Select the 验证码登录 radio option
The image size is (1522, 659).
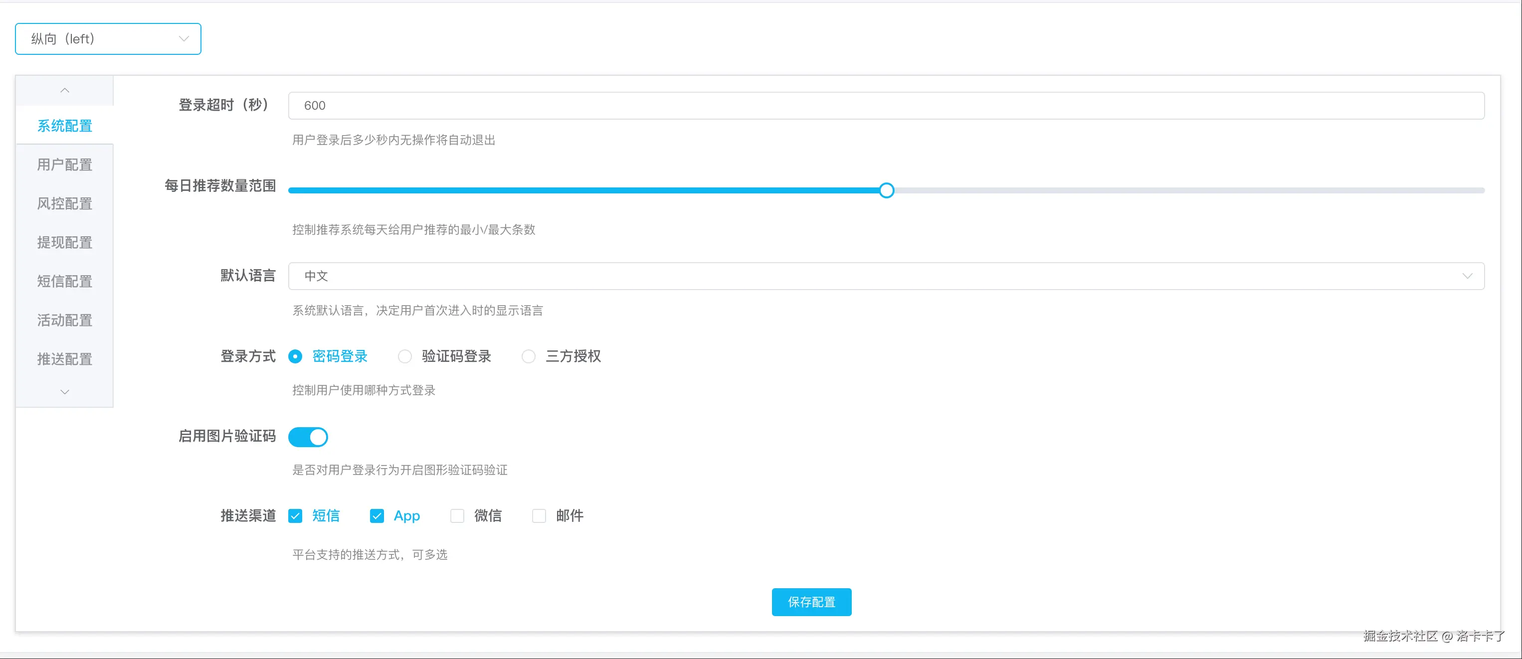point(405,356)
